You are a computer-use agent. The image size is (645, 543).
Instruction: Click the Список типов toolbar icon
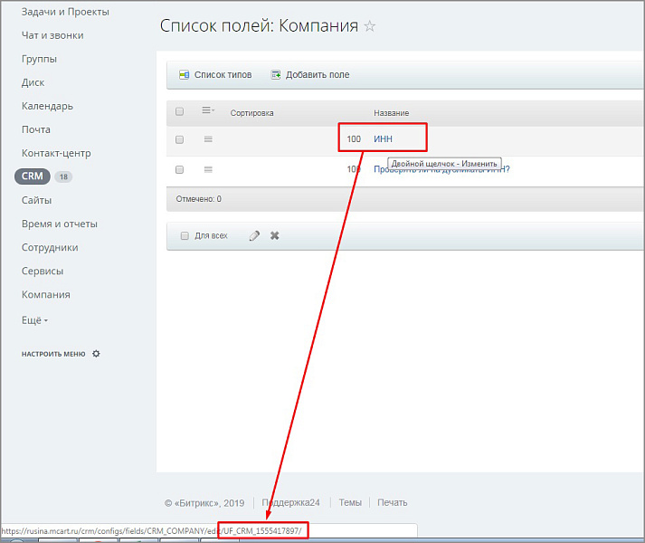coord(184,75)
